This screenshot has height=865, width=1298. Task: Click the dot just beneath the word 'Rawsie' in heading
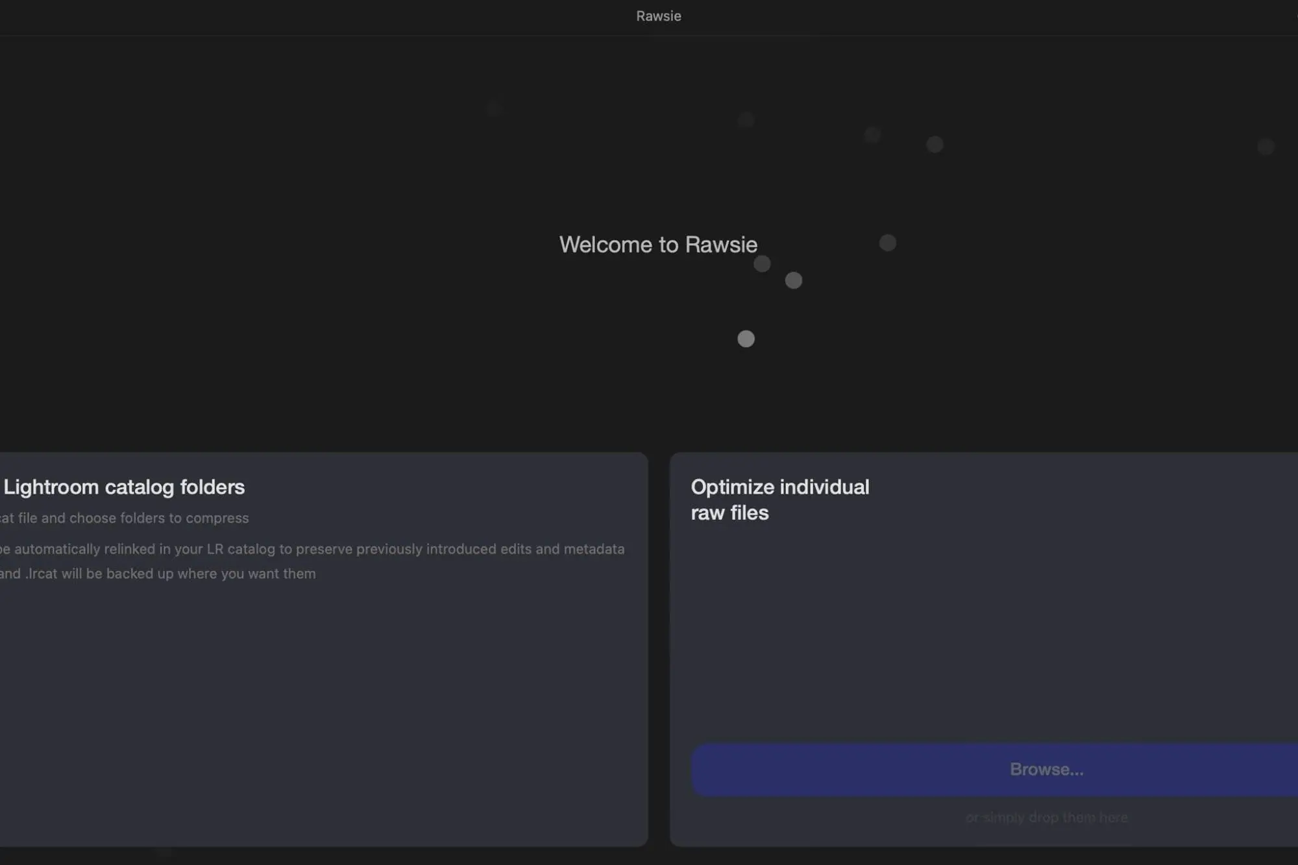click(x=762, y=264)
